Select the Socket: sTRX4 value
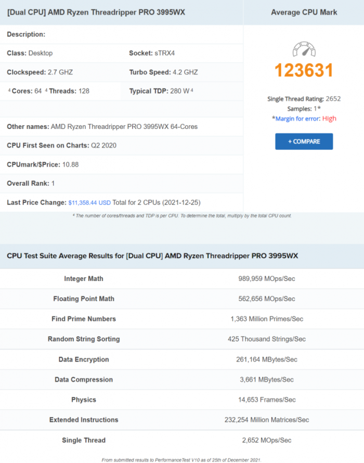The image size is (364, 463). pos(152,53)
